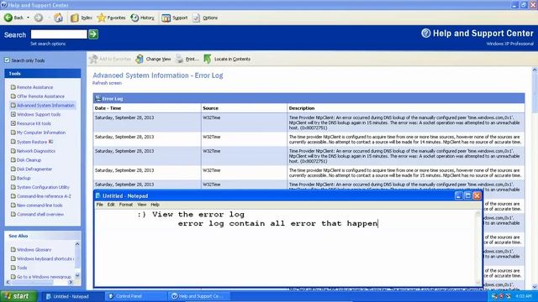This screenshot has width=538, height=302.
Task: Switch to Help and Support Center taskbar button
Action: tap(199, 296)
